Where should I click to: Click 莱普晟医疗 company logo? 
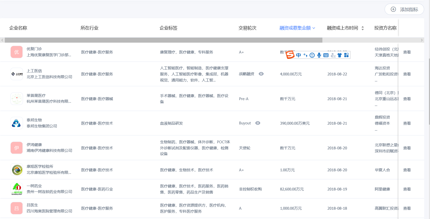pyautogui.click(x=17, y=99)
